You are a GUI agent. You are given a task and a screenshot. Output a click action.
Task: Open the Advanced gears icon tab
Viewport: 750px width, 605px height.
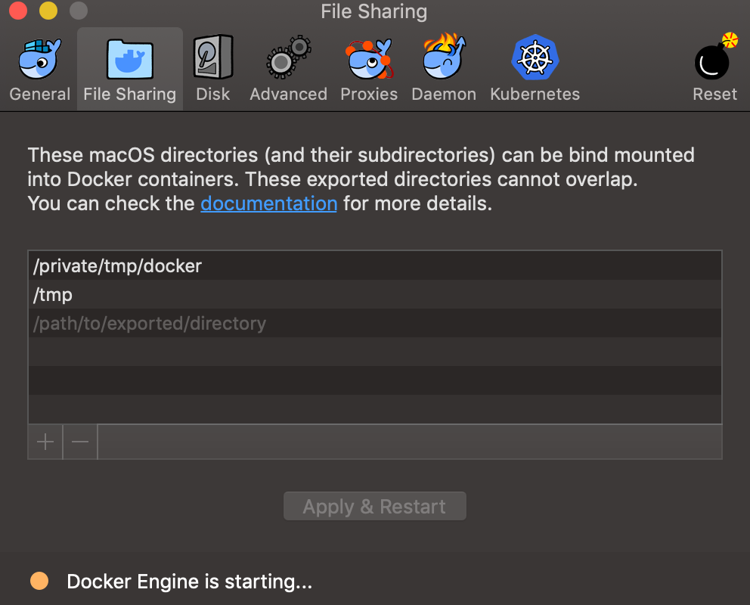[x=288, y=68]
